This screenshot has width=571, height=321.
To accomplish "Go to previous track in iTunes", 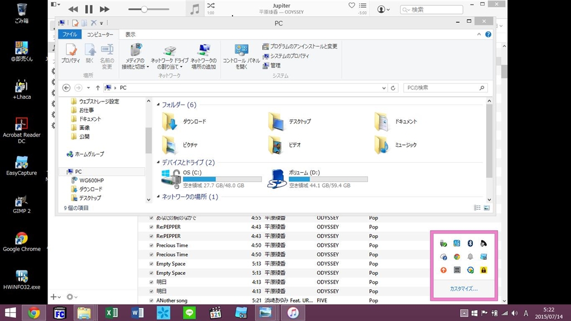I will coord(73,9).
